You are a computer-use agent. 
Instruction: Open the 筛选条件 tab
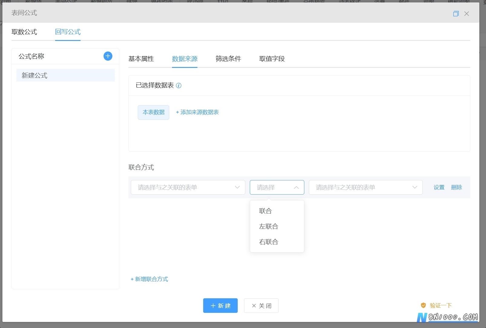[x=228, y=59]
